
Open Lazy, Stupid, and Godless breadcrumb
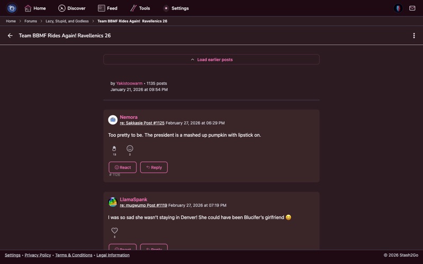pyautogui.click(x=67, y=21)
